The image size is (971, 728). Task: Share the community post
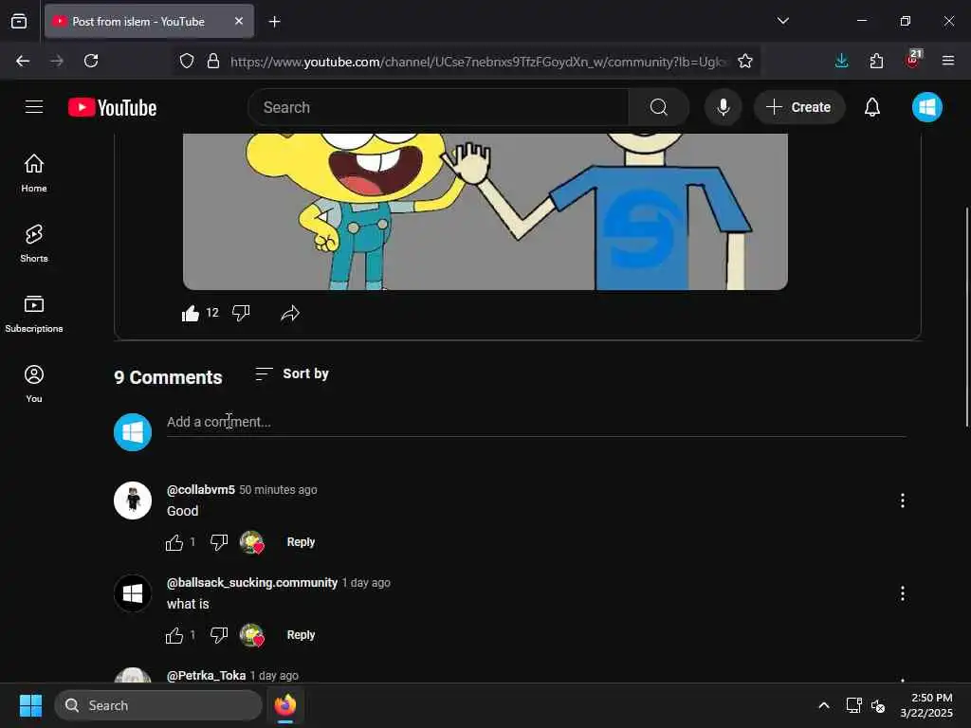point(290,313)
